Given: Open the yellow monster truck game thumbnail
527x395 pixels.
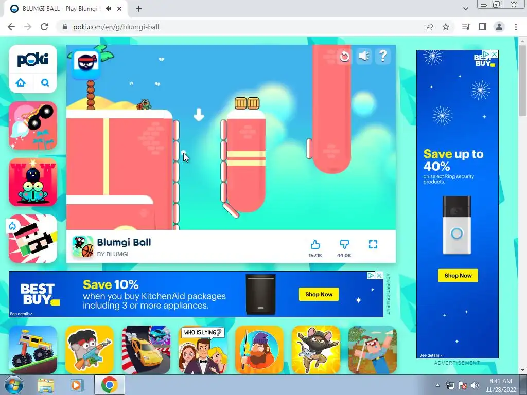Looking at the screenshot, I should click(33, 349).
